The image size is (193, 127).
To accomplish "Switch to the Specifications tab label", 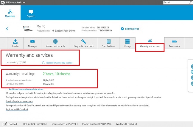I will [108, 46].
